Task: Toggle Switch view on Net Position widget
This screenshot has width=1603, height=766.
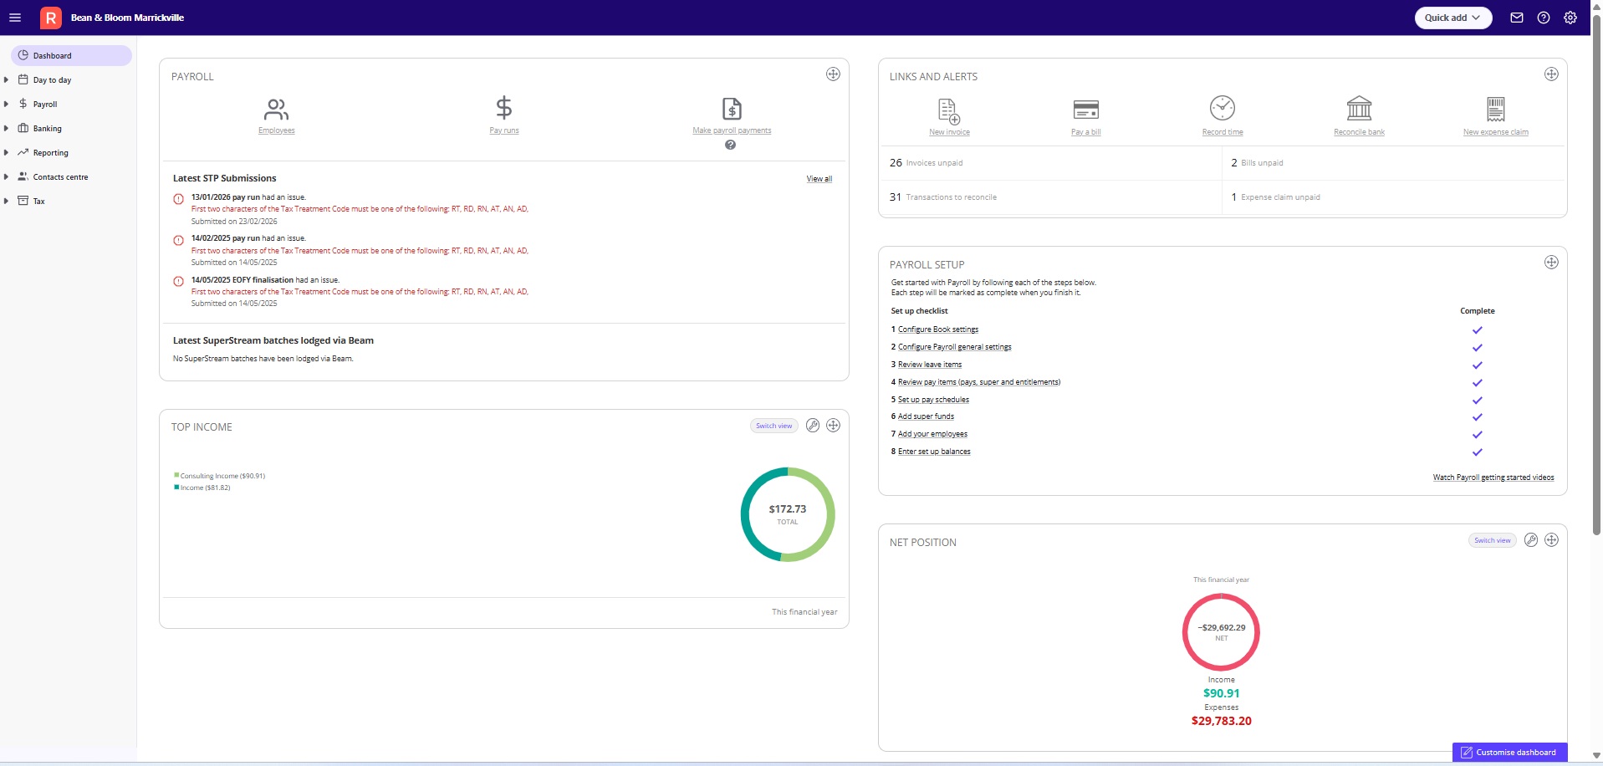Action: pos(1492,540)
